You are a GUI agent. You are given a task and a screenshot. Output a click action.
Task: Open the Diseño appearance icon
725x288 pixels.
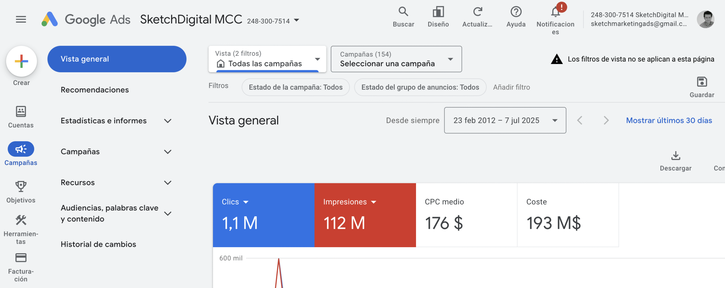[438, 12]
